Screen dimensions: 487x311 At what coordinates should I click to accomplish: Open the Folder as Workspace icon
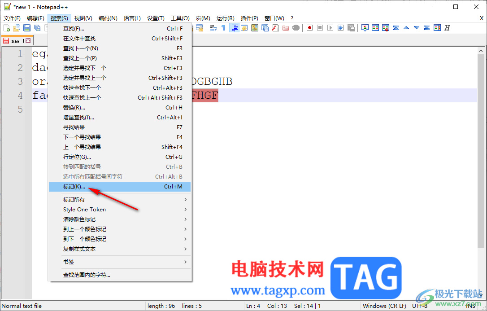coord(286,28)
